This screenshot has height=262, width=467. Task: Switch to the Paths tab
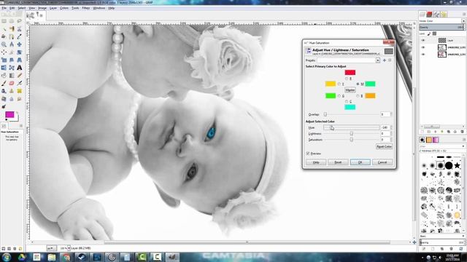click(436, 15)
